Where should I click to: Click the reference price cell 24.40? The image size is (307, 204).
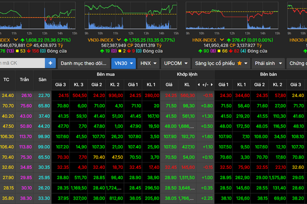[8, 95]
